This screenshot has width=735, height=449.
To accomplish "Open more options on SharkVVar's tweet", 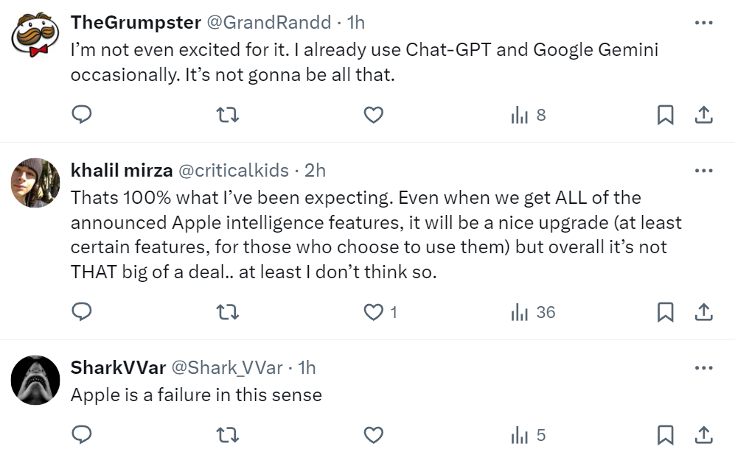I will tap(703, 367).
